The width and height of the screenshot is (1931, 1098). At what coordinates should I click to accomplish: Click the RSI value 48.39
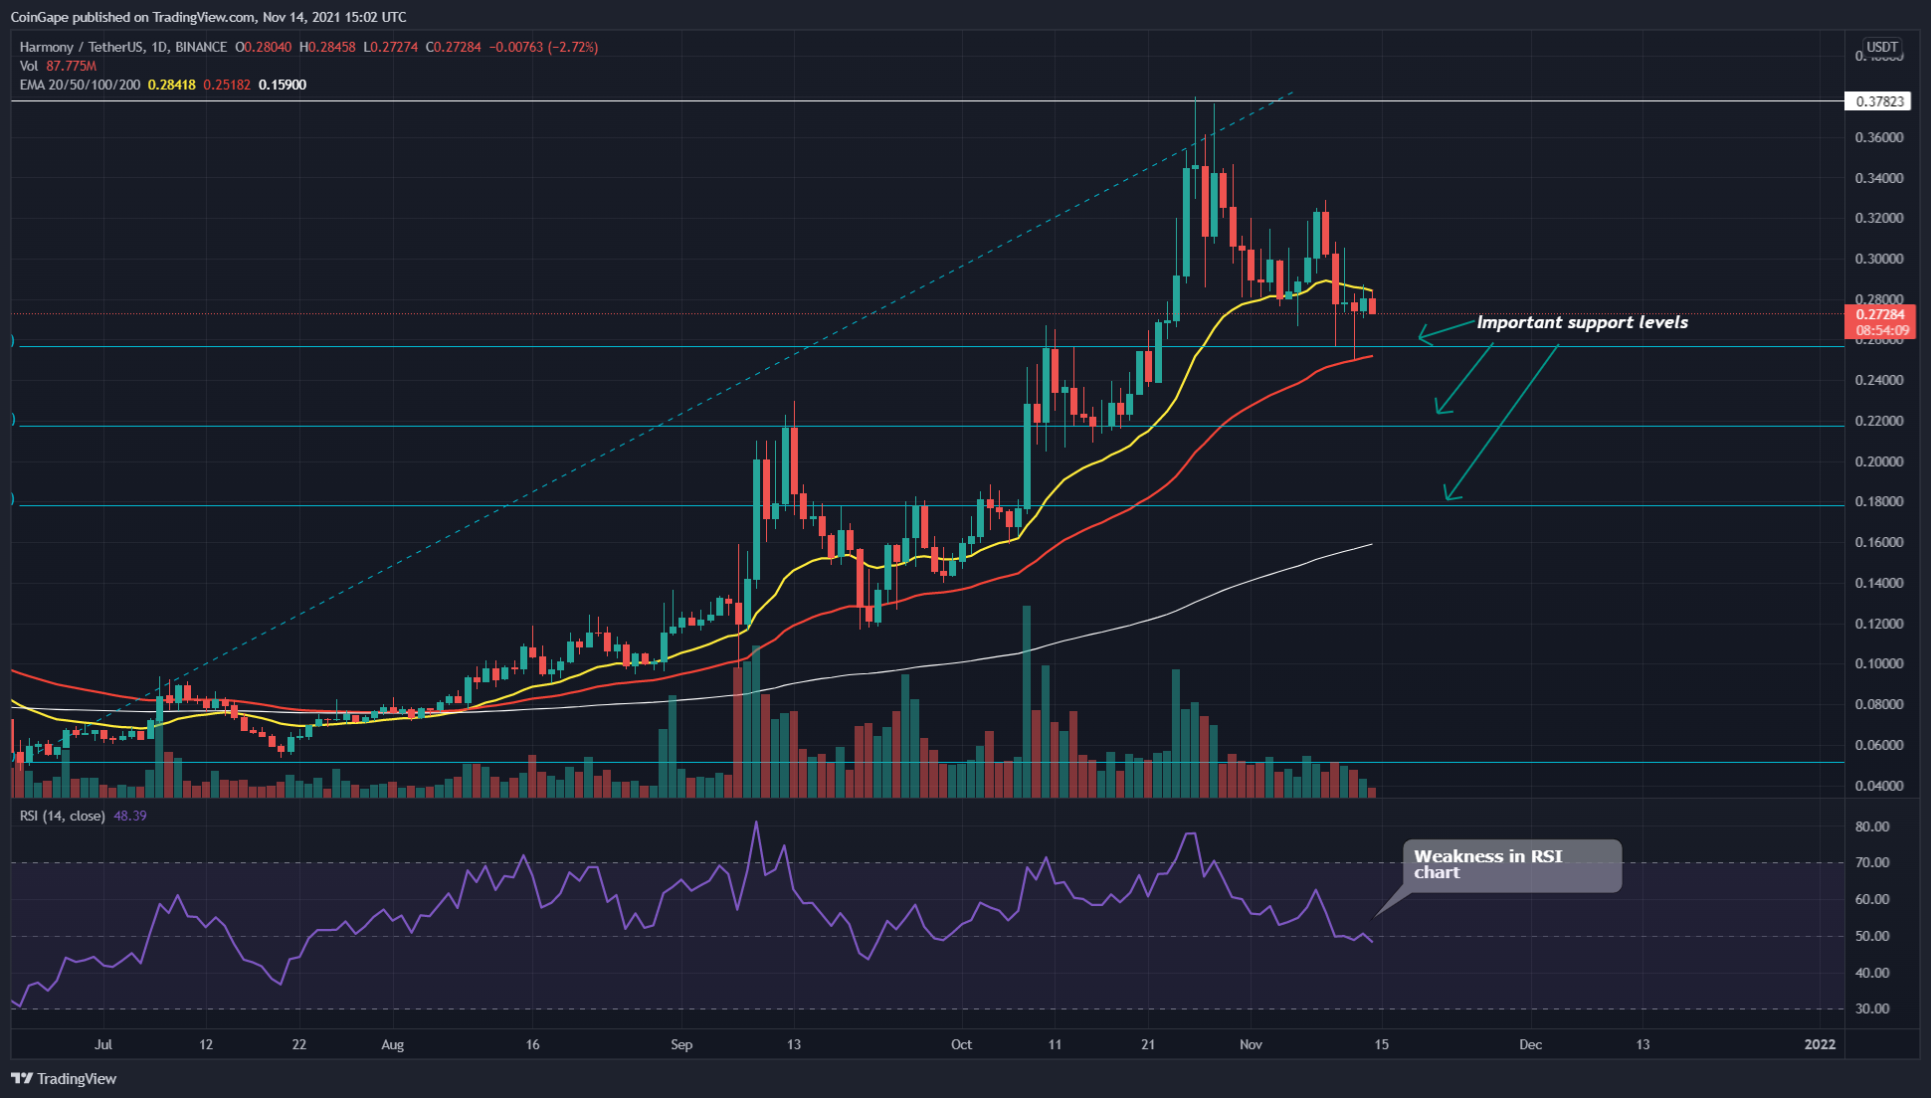[x=130, y=816]
